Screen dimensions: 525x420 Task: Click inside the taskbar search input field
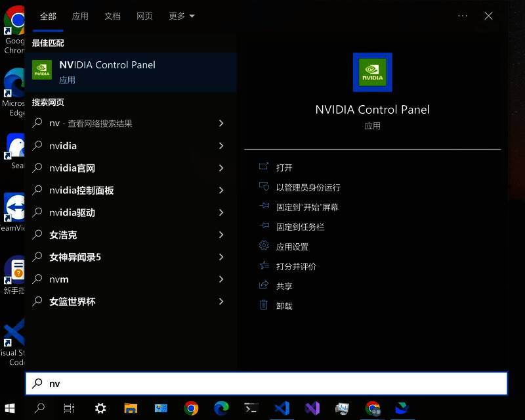[262, 383]
